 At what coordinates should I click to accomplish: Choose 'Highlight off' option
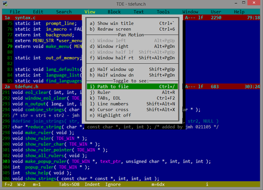click(x=132, y=115)
